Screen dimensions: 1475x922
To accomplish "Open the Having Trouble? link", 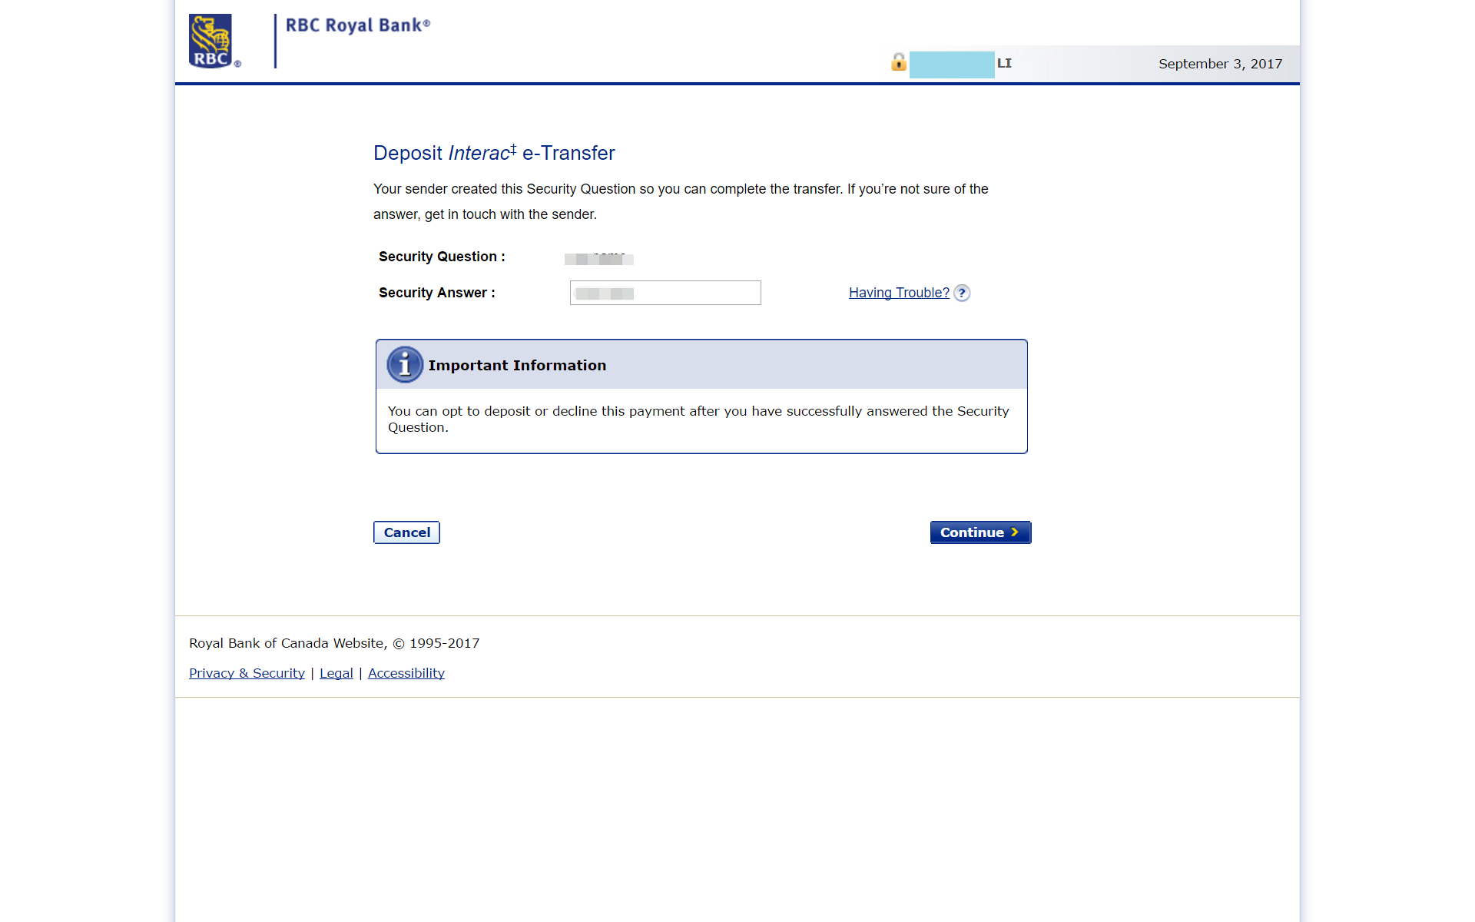I will (x=899, y=293).
